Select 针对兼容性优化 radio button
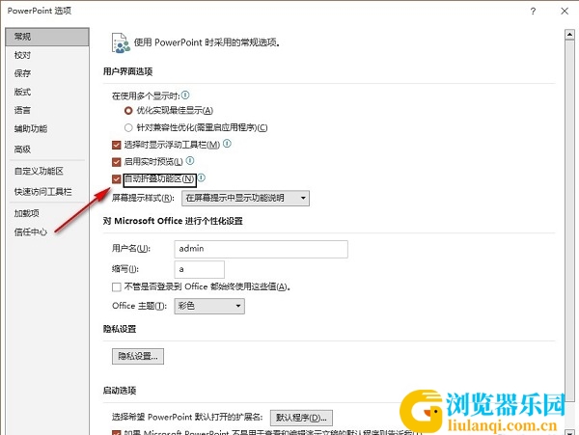This screenshot has width=579, height=435. 128,127
